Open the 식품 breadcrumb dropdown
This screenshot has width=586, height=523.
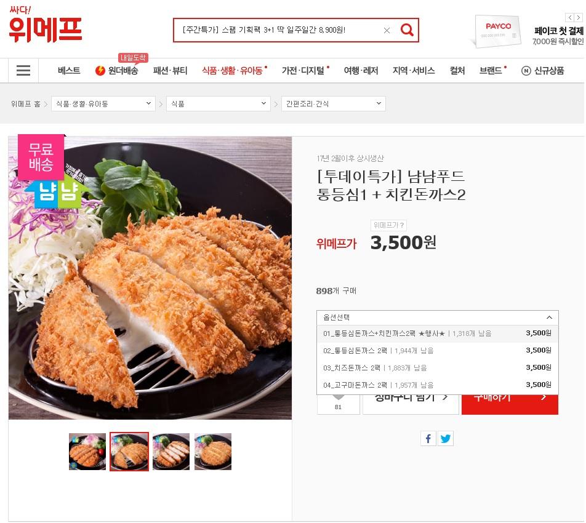[219, 103]
